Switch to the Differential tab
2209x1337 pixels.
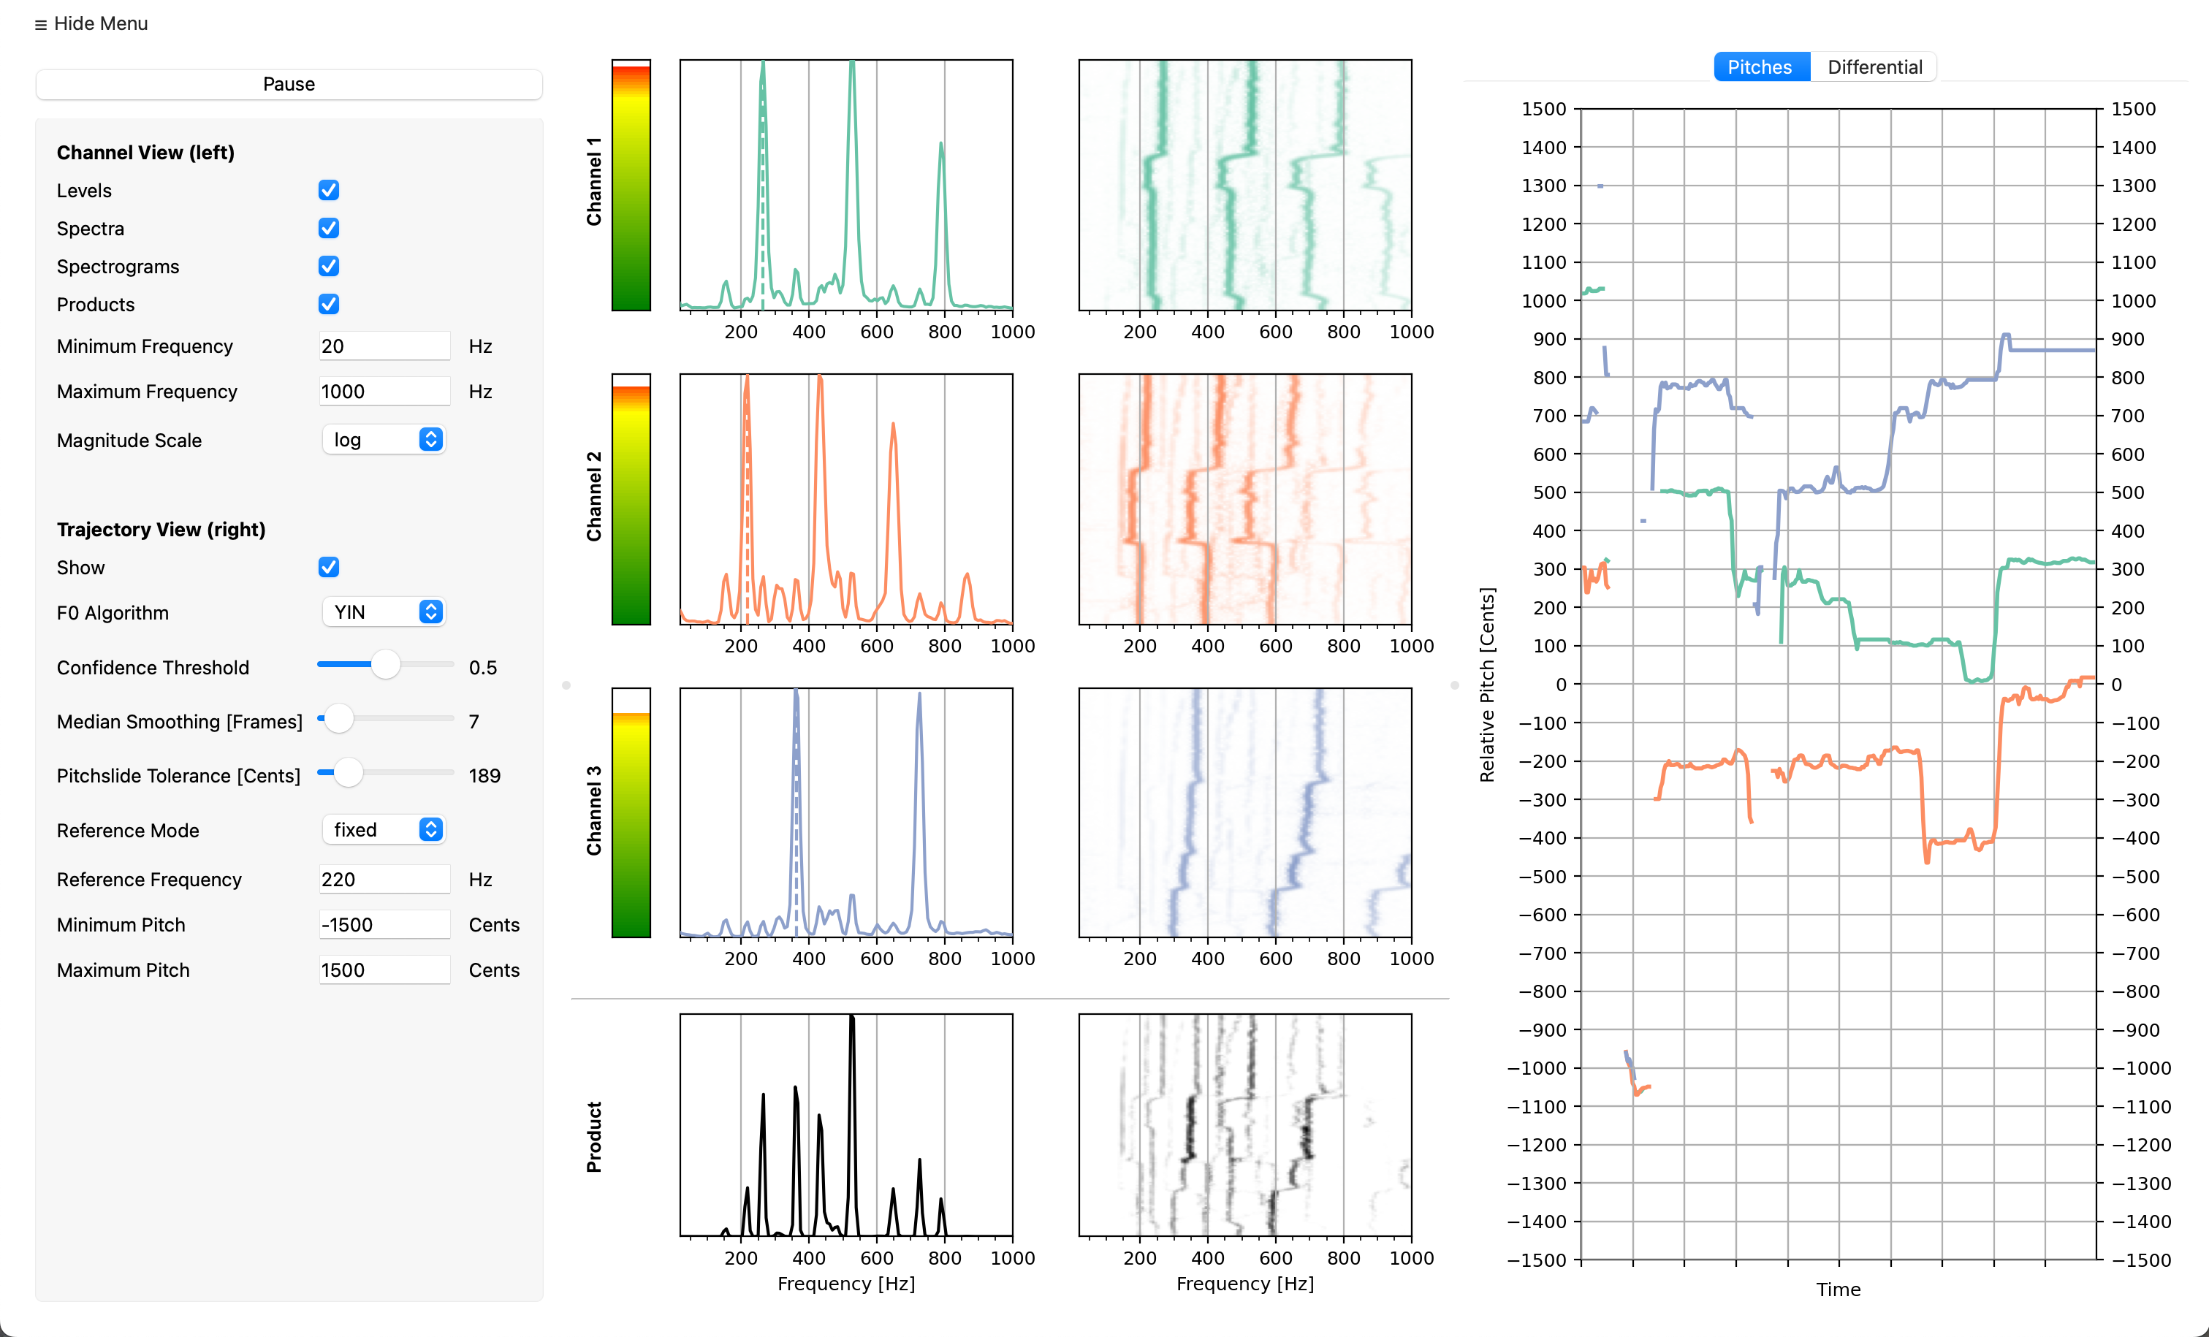[1874, 67]
